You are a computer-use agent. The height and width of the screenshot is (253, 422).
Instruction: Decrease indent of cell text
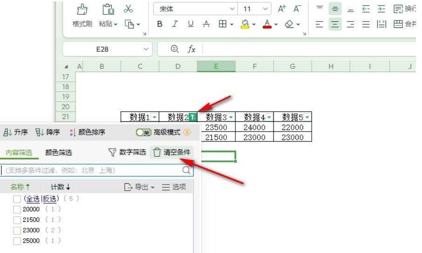coord(366,9)
